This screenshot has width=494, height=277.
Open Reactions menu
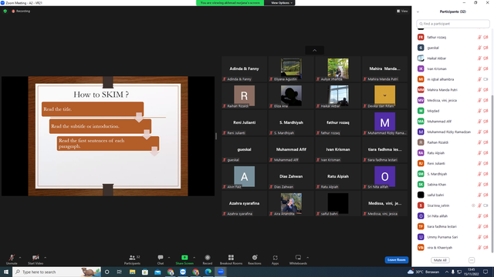click(x=255, y=259)
